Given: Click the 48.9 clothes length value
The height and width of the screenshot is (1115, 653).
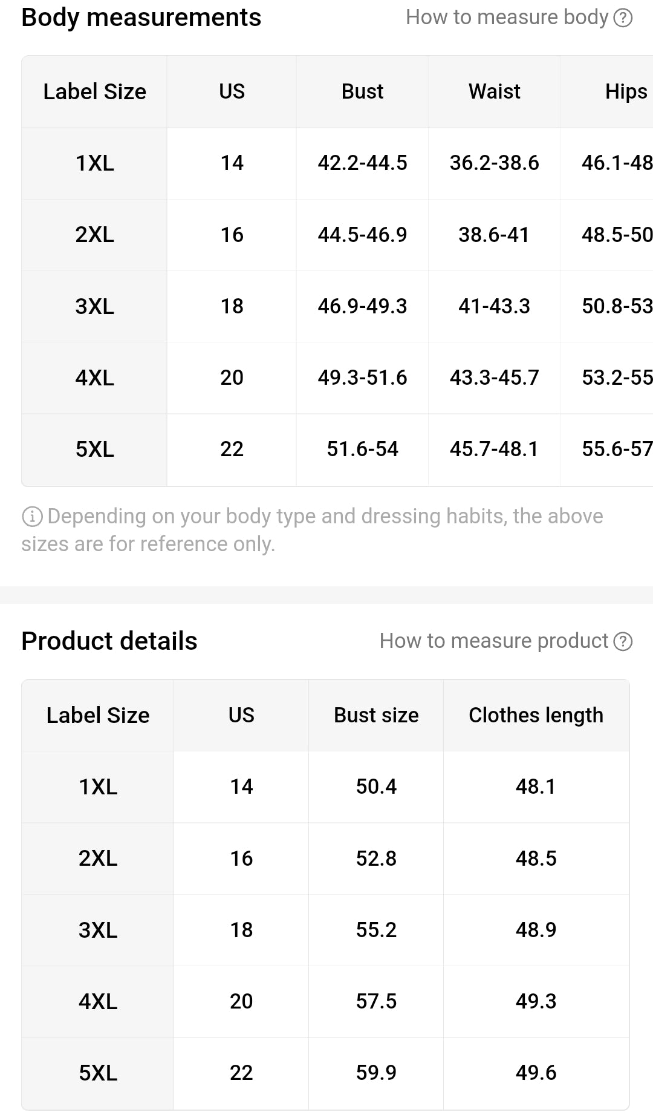Looking at the screenshot, I should pyautogui.click(x=536, y=930).
